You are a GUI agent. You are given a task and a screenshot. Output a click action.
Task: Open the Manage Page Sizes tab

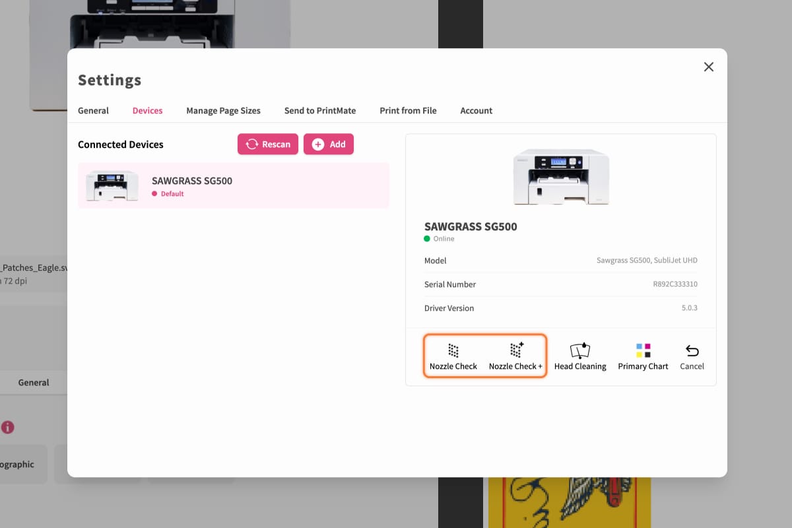click(223, 110)
